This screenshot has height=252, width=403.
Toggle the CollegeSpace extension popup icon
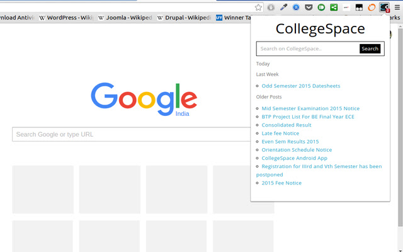384,8
